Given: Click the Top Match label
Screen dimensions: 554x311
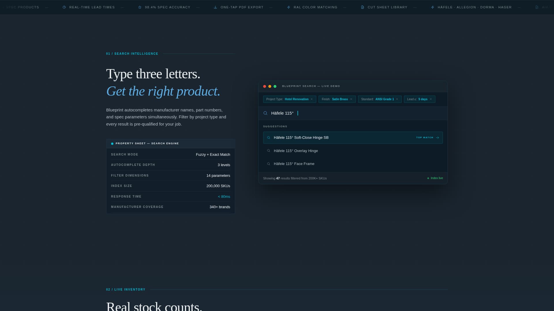Looking at the screenshot, I should (x=425, y=138).
